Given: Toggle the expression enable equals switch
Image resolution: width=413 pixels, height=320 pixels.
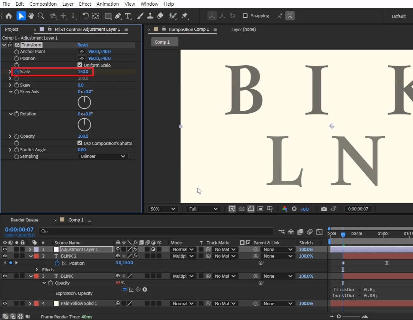Looking at the screenshot, I should pos(124,290).
